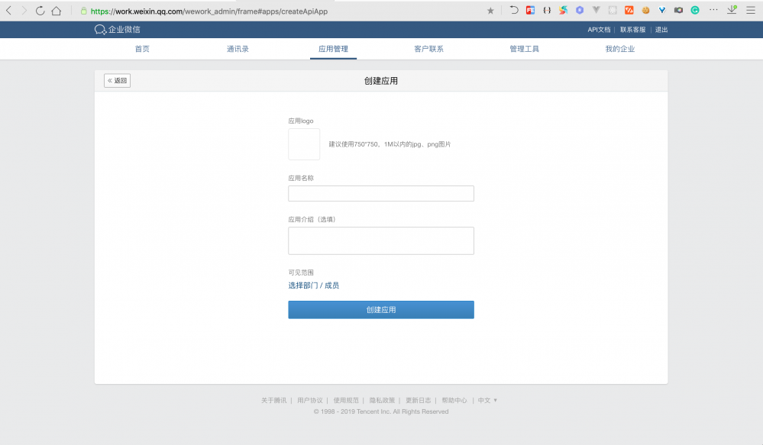Click the red FE extension icon
The height and width of the screenshot is (445, 763).
pyautogui.click(x=529, y=10)
